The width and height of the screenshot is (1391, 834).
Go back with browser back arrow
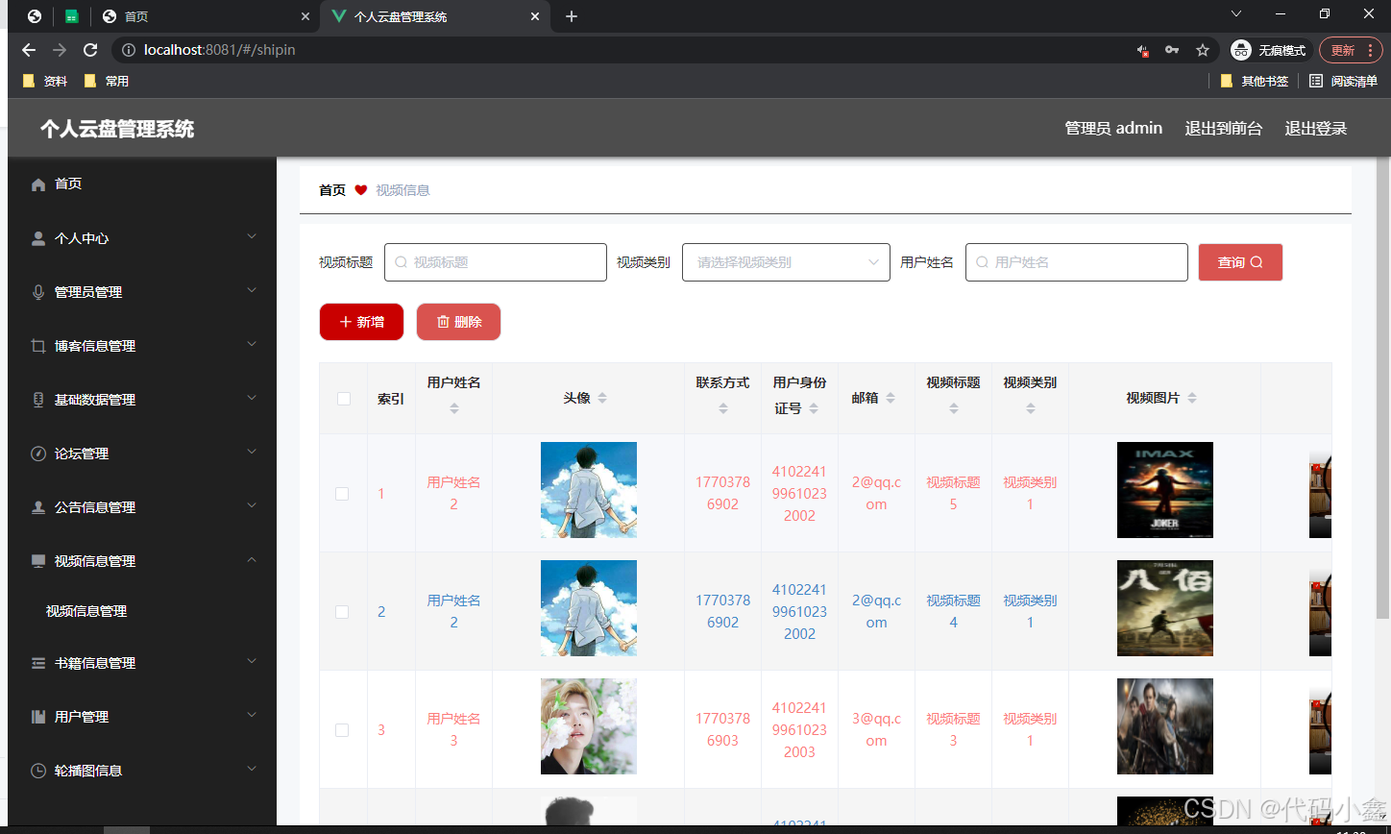(x=29, y=50)
